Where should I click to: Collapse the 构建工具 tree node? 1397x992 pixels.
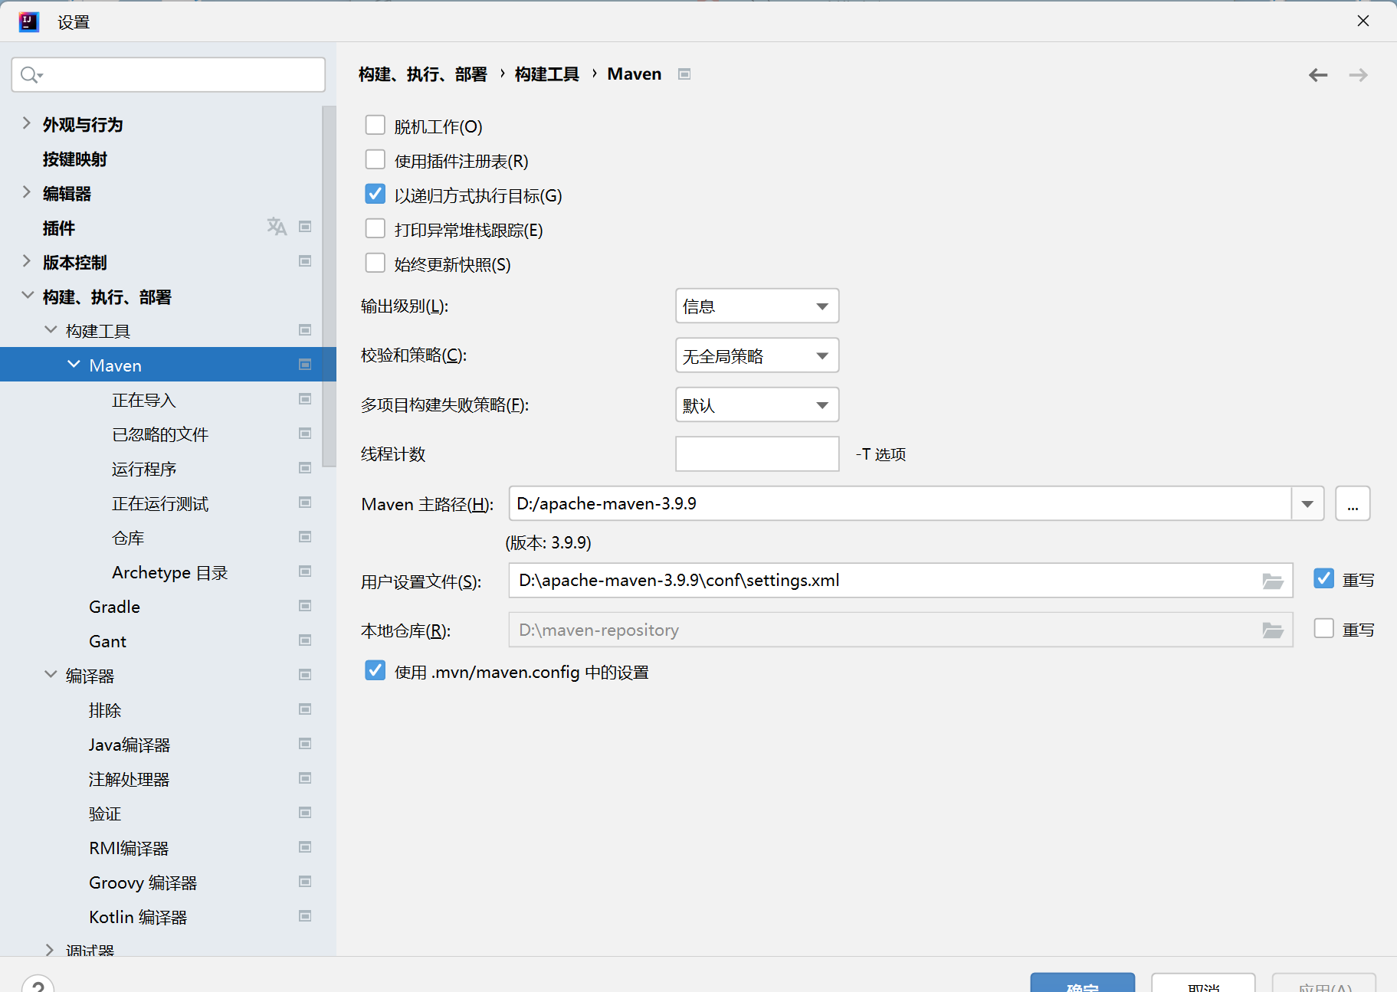(51, 329)
